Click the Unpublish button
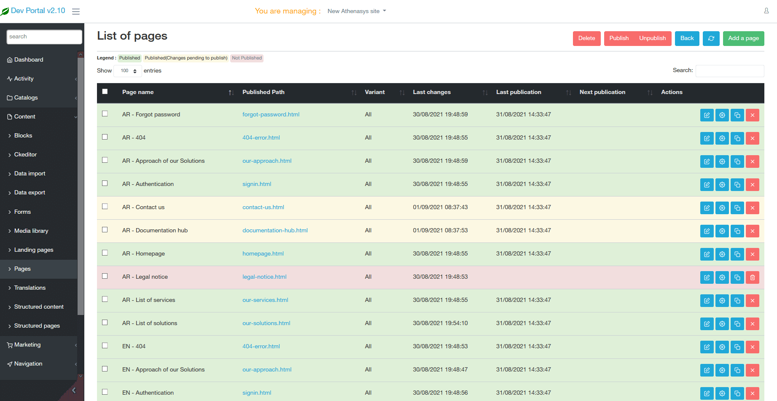The height and width of the screenshot is (401, 777). (652, 38)
